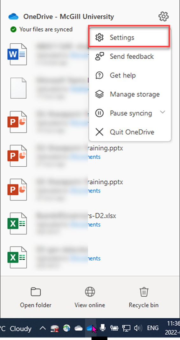The height and width of the screenshot is (340, 180).
Task: Show hidden tray icons chevron in taskbar
Action: pyautogui.click(x=43, y=328)
